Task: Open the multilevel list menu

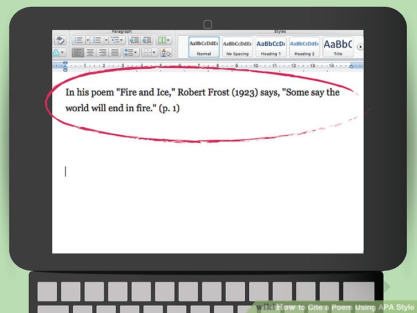Action: pos(117,40)
